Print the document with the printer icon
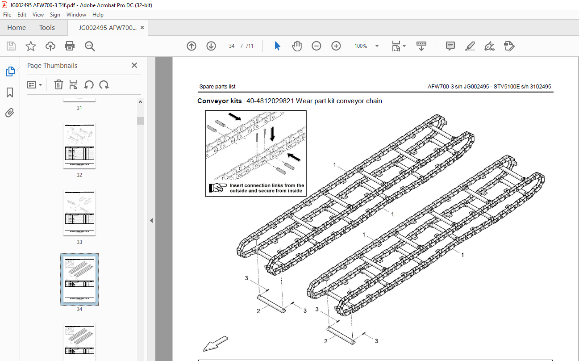Image resolution: width=579 pixels, height=361 pixels. coord(70,46)
